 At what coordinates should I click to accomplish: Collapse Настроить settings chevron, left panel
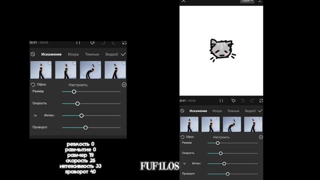(124, 84)
